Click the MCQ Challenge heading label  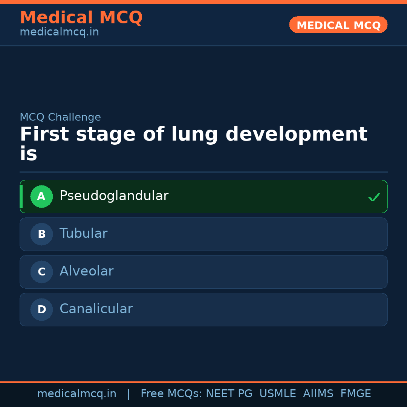coord(61,117)
